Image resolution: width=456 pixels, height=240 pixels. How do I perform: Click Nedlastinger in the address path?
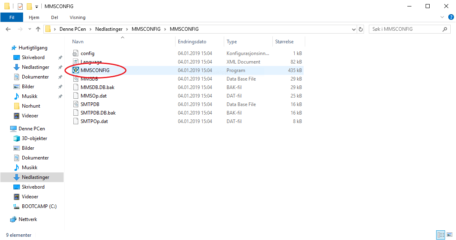[x=109, y=29]
